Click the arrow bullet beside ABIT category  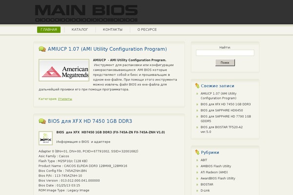pos(197,160)
